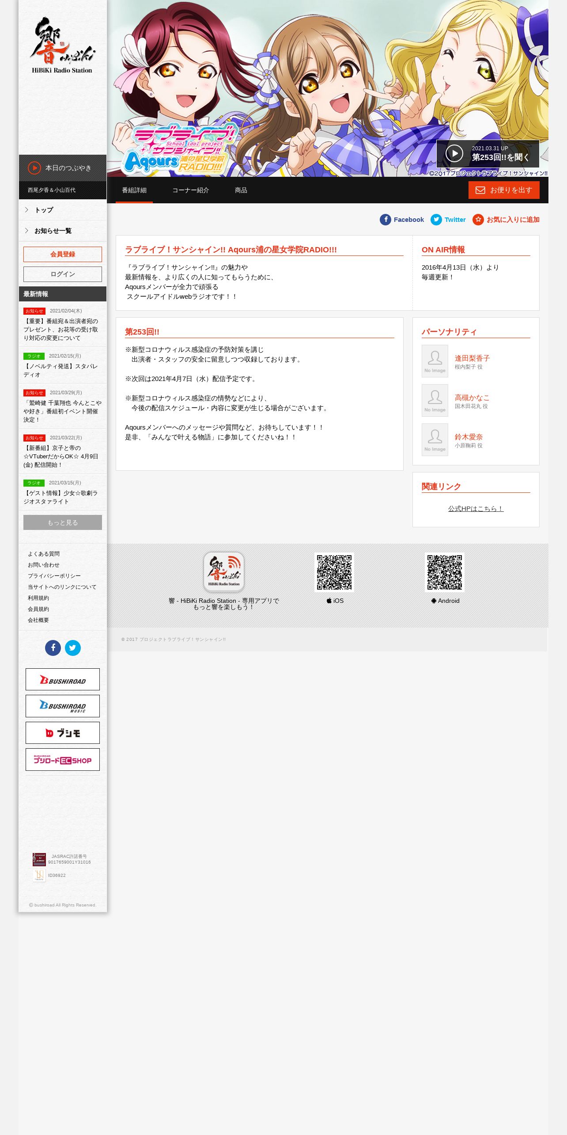Click もっと見る for more news

pyautogui.click(x=63, y=522)
